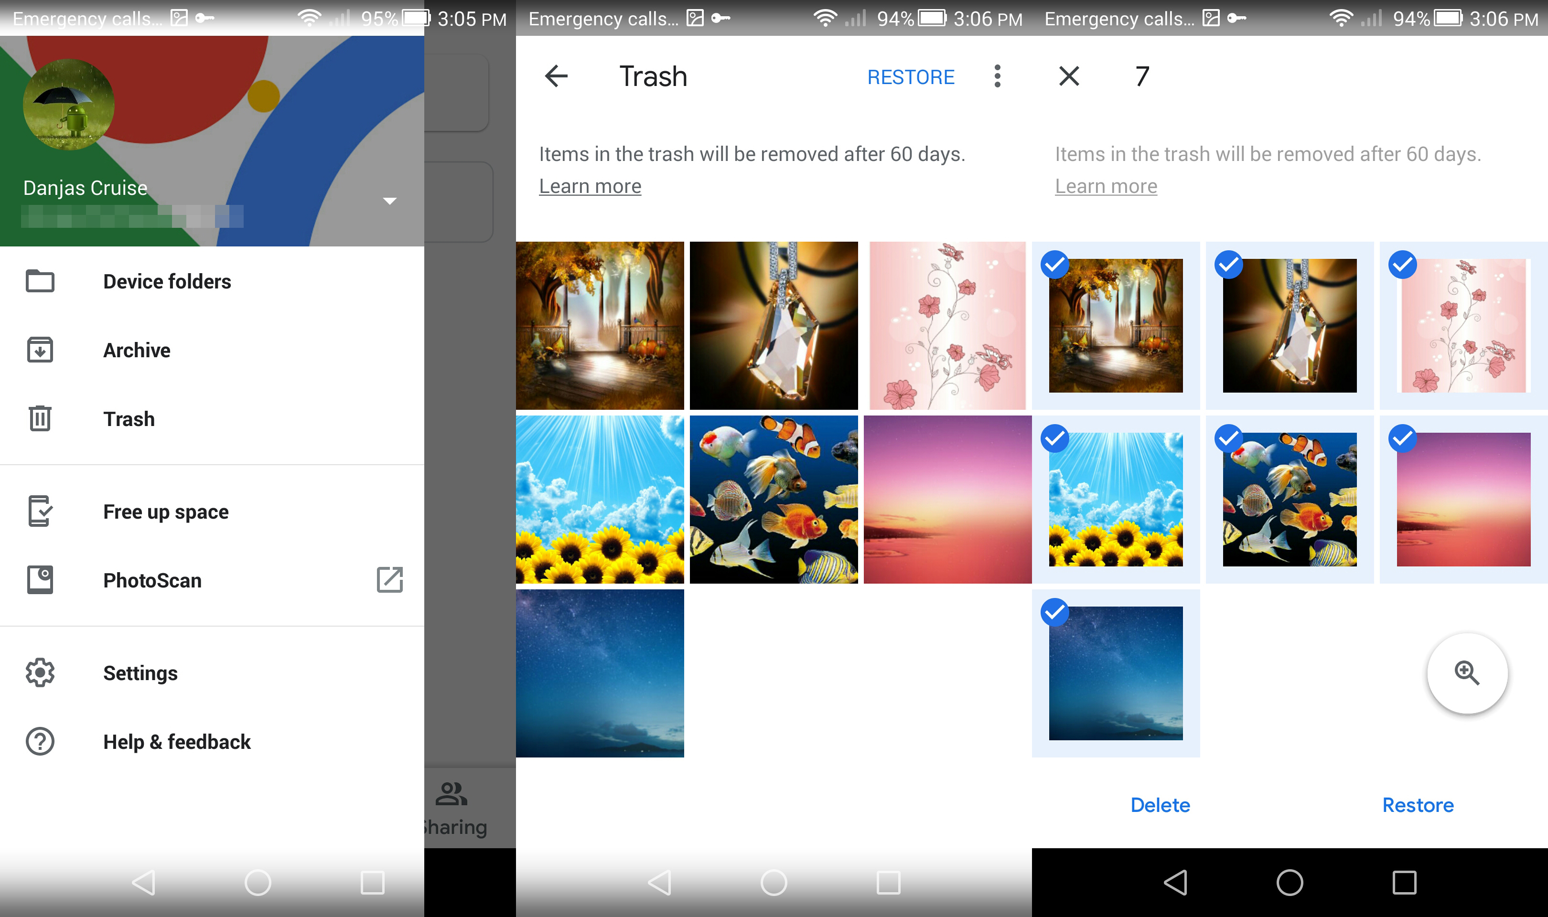The width and height of the screenshot is (1548, 917).
Task: Click the PhotoScan external link icon
Action: (x=390, y=580)
